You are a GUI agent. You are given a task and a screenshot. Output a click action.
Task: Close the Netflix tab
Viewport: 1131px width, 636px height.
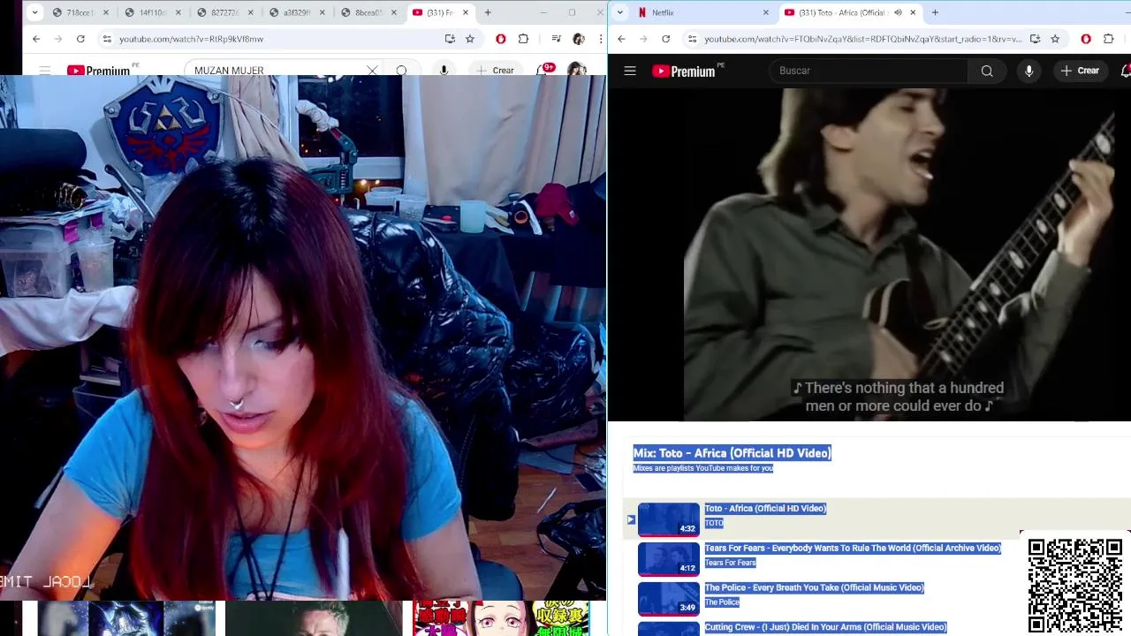pyautogui.click(x=765, y=12)
